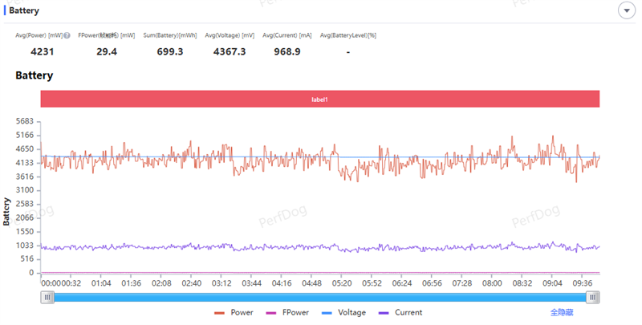Click the Avg(Voltage) value 4367.3
This screenshot has width=642, height=325.
coord(230,51)
